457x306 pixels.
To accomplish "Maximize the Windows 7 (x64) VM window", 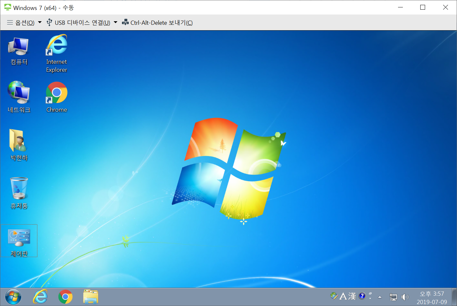I will pyautogui.click(x=423, y=7).
